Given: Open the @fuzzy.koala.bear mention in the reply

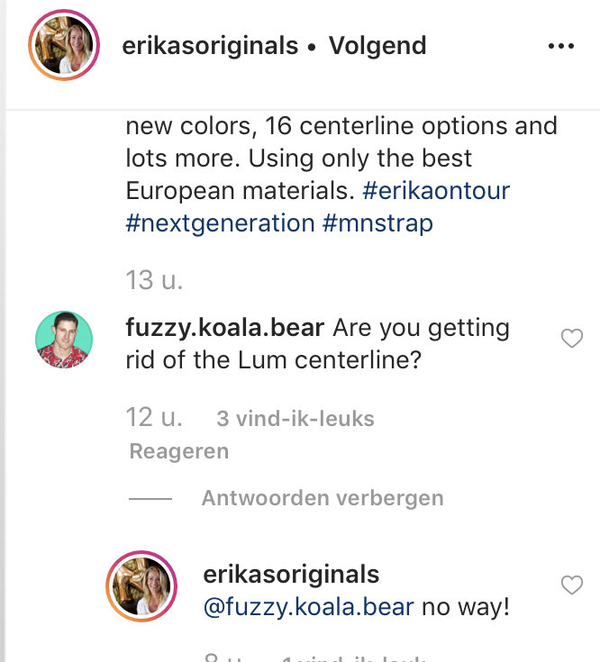Looking at the screenshot, I should tap(309, 607).
